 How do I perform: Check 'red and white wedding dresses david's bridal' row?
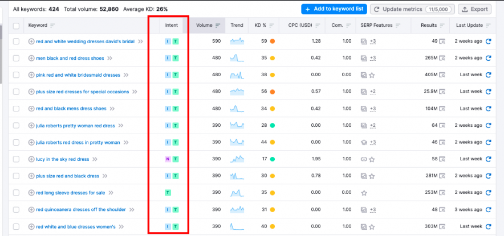[16, 42]
